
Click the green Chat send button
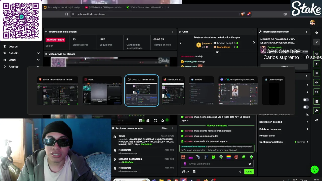[x=249, y=172]
